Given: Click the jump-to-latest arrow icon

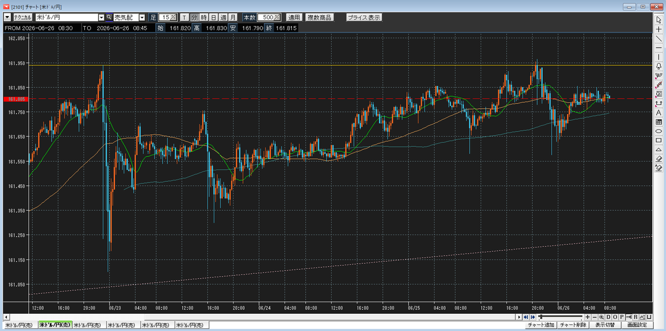Looking at the screenshot, I should (x=629, y=317).
